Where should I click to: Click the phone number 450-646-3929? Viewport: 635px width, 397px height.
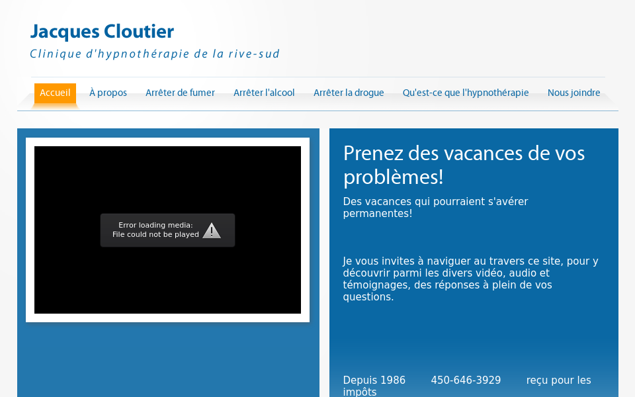[466, 380]
